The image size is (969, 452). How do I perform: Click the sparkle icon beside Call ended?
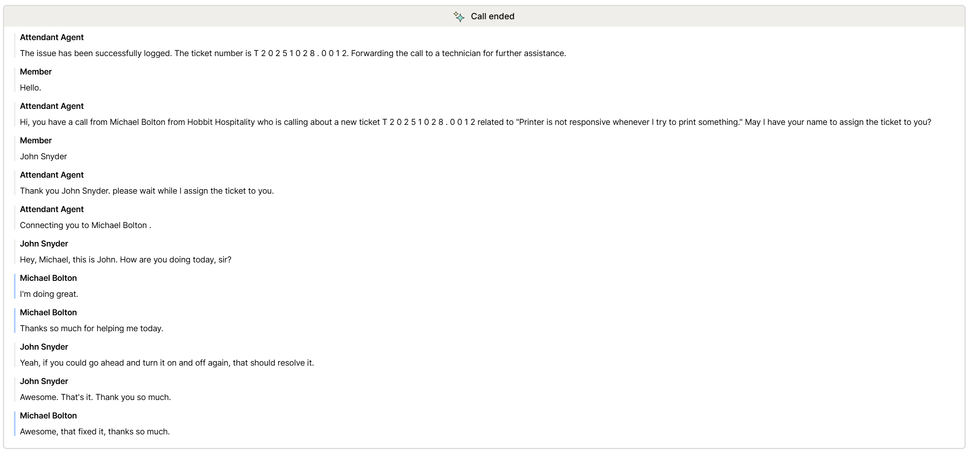[459, 16]
